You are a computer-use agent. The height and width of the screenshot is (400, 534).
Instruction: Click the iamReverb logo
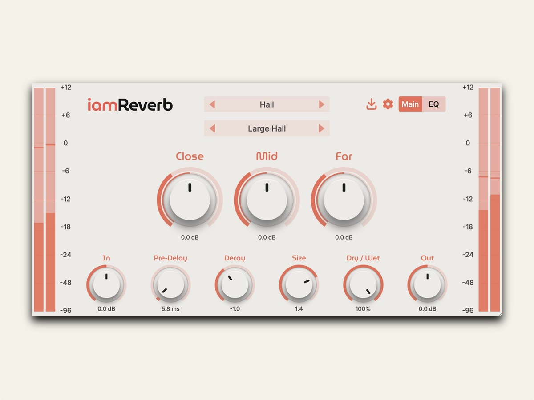point(130,105)
